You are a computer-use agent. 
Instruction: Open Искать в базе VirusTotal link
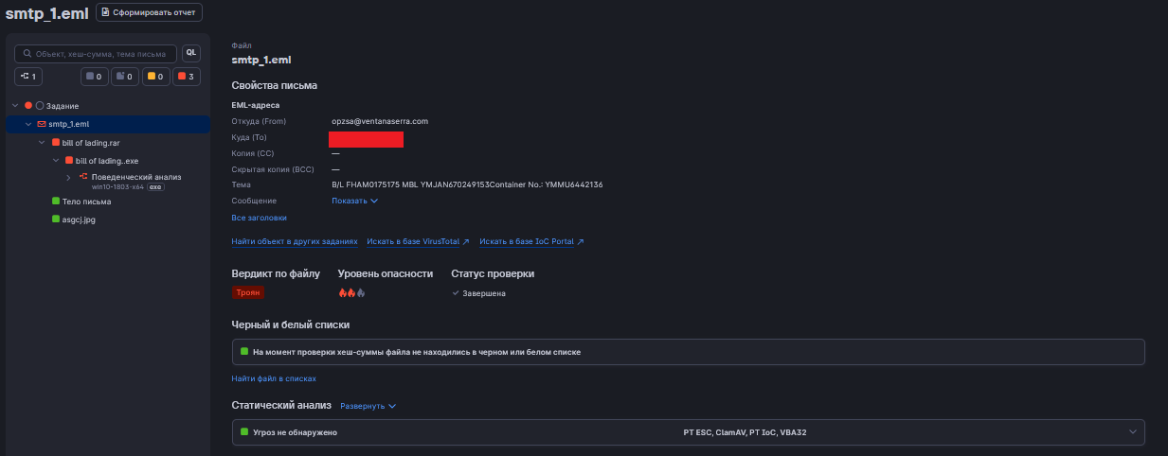[418, 242]
